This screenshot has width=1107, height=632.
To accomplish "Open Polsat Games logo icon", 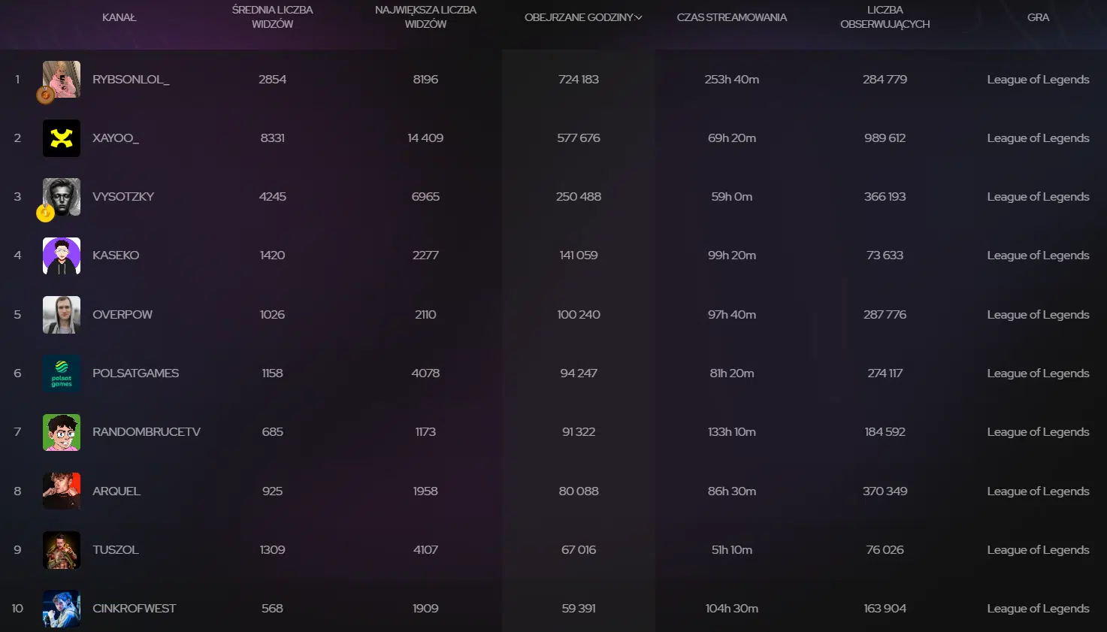I will [62, 373].
